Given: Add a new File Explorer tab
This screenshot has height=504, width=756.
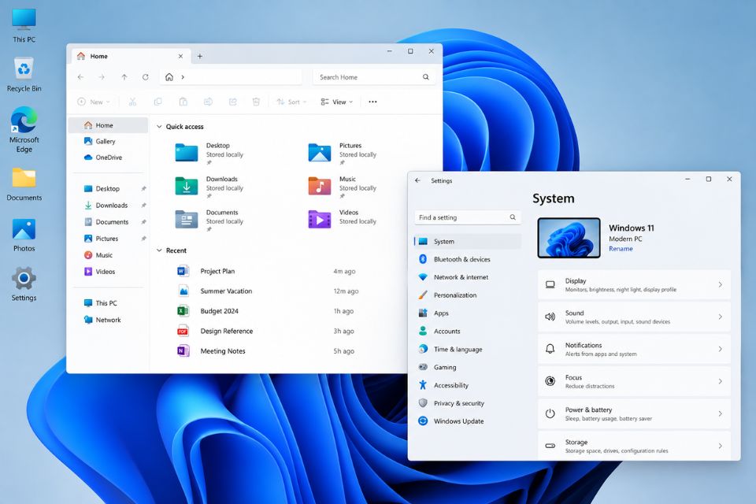Looking at the screenshot, I should pyautogui.click(x=199, y=57).
